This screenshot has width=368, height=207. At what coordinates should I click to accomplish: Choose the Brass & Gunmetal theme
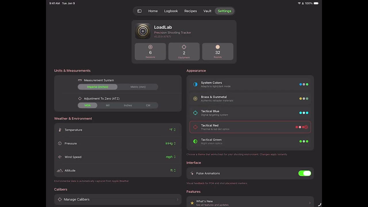coord(250,99)
